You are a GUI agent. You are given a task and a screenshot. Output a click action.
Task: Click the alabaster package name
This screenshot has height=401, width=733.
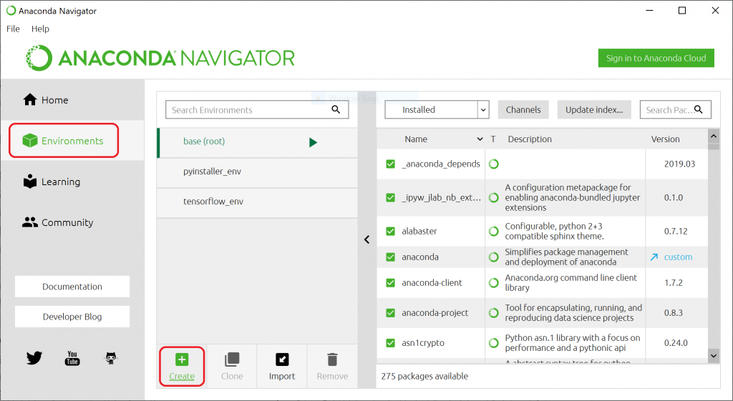pyautogui.click(x=419, y=231)
